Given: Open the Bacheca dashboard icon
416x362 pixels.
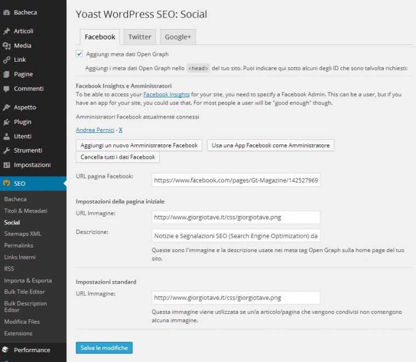Looking at the screenshot, I should (7, 13).
